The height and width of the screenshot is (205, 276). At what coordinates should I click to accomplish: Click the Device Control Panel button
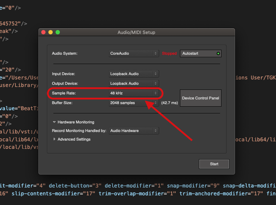pos(200,98)
